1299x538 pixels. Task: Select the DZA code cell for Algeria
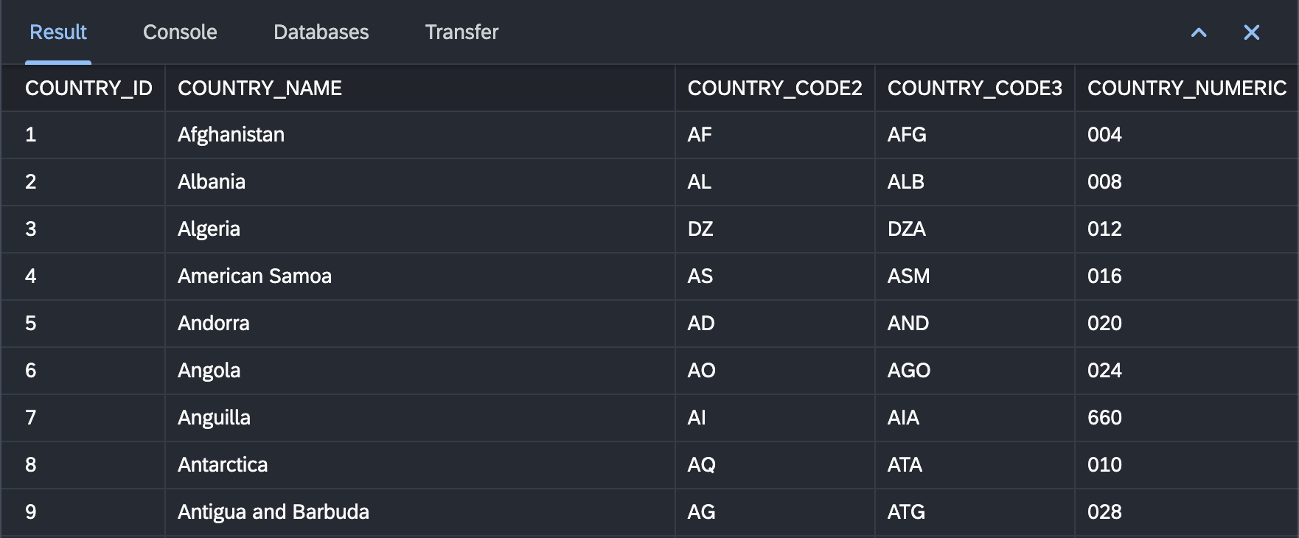pos(975,229)
